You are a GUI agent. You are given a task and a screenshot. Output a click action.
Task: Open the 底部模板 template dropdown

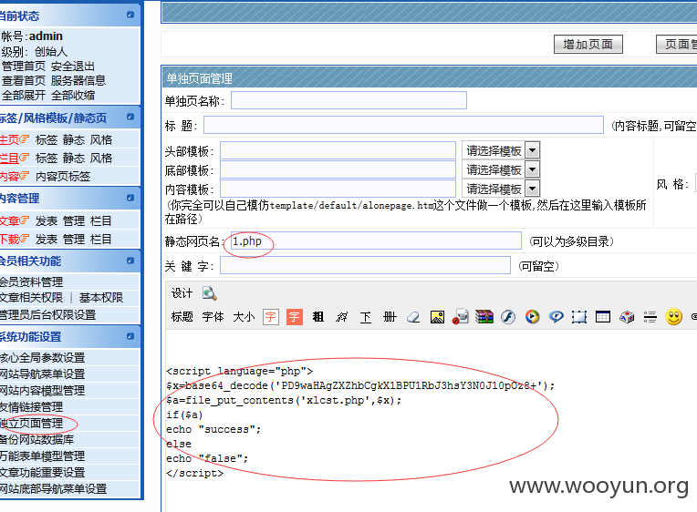point(501,169)
